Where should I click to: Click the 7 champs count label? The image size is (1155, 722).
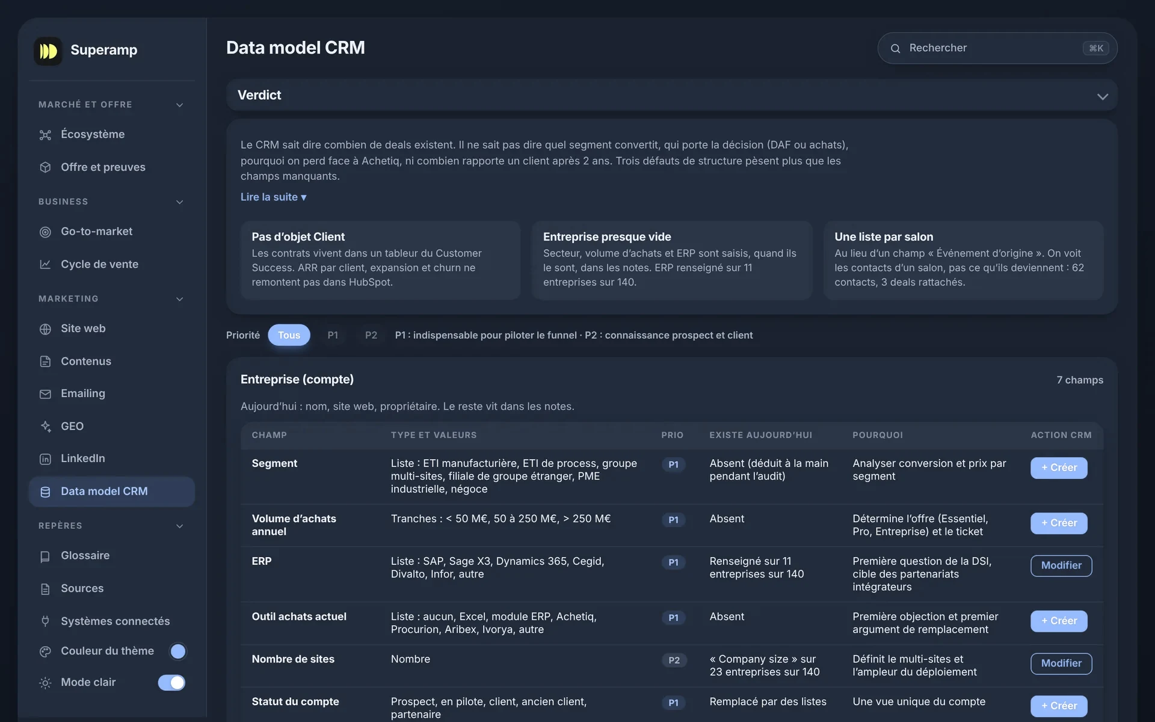(1080, 380)
